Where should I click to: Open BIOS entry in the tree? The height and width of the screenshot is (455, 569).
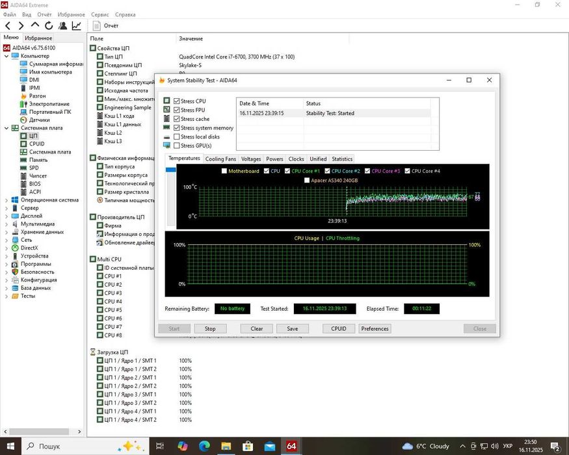click(x=31, y=183)
